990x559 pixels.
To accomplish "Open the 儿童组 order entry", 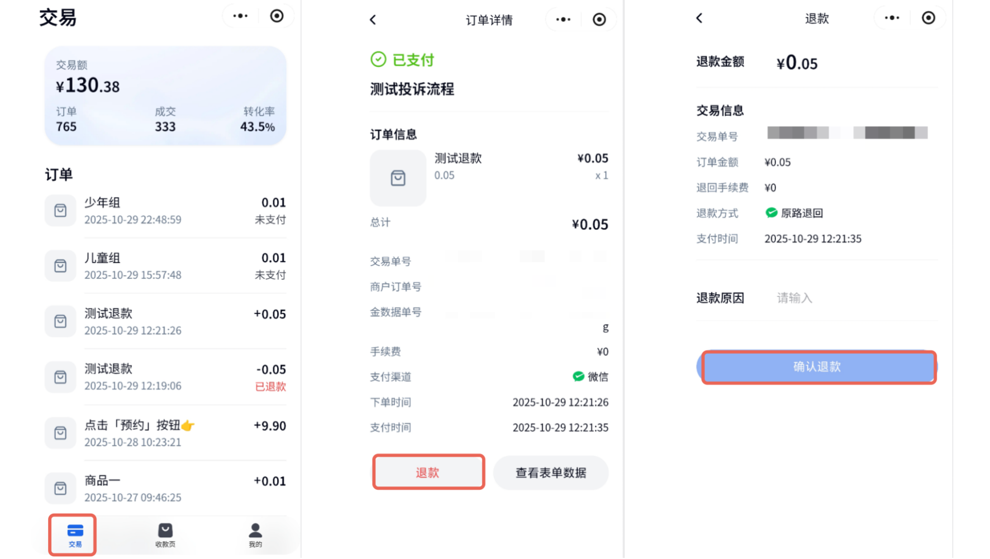I will tap(165, 266).
